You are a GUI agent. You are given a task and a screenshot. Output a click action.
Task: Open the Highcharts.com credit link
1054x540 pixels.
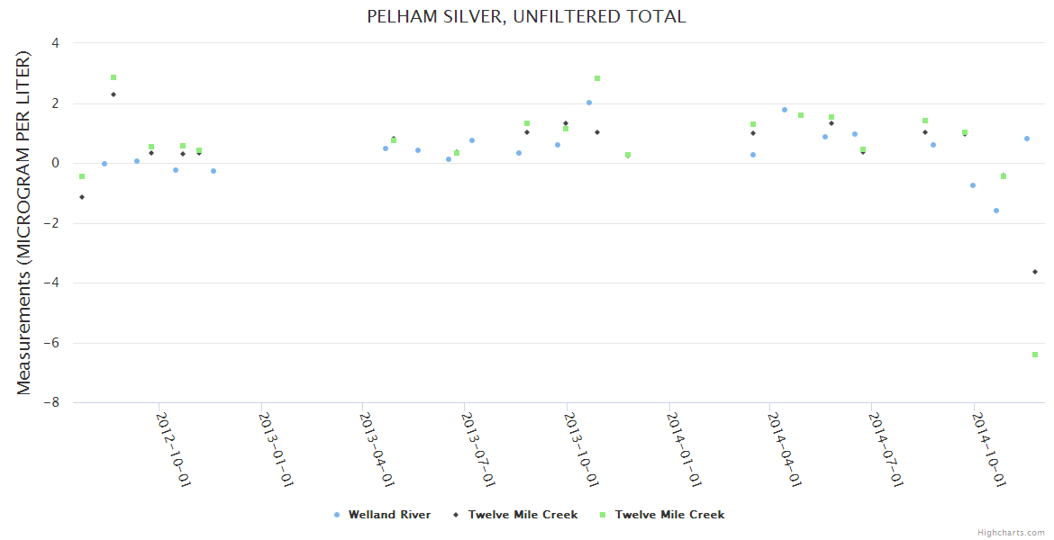1011,533
